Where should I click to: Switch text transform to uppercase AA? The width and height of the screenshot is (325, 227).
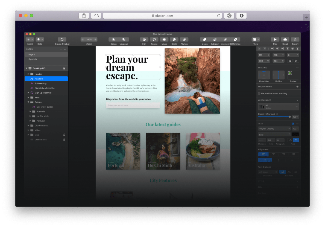289,172
